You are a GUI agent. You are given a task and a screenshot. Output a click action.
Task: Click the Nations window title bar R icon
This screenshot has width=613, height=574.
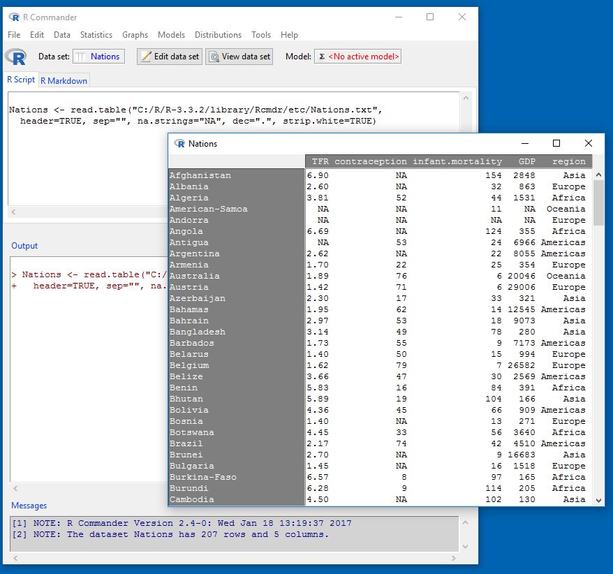point(179,144)
